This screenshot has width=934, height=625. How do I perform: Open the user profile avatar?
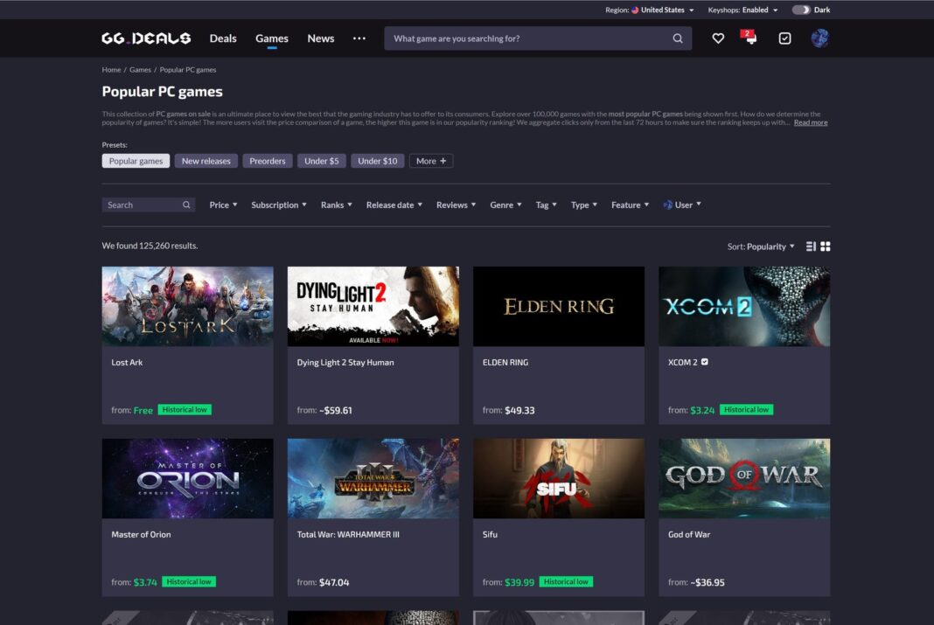819,38
